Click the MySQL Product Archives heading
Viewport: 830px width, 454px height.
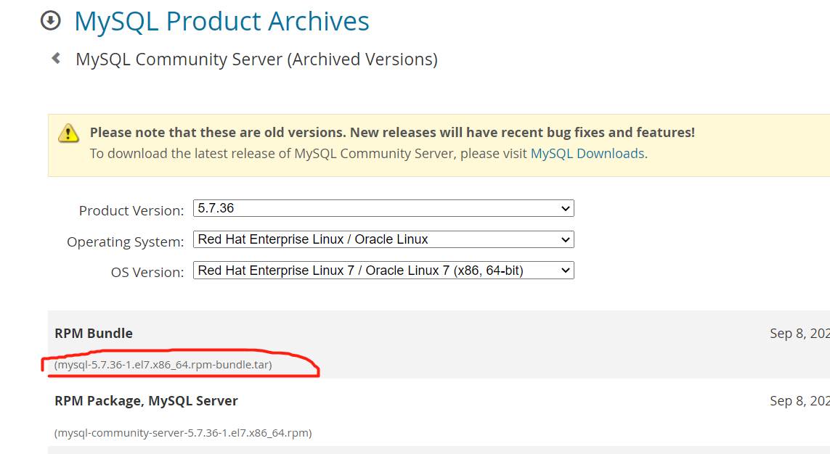point(221,22)
